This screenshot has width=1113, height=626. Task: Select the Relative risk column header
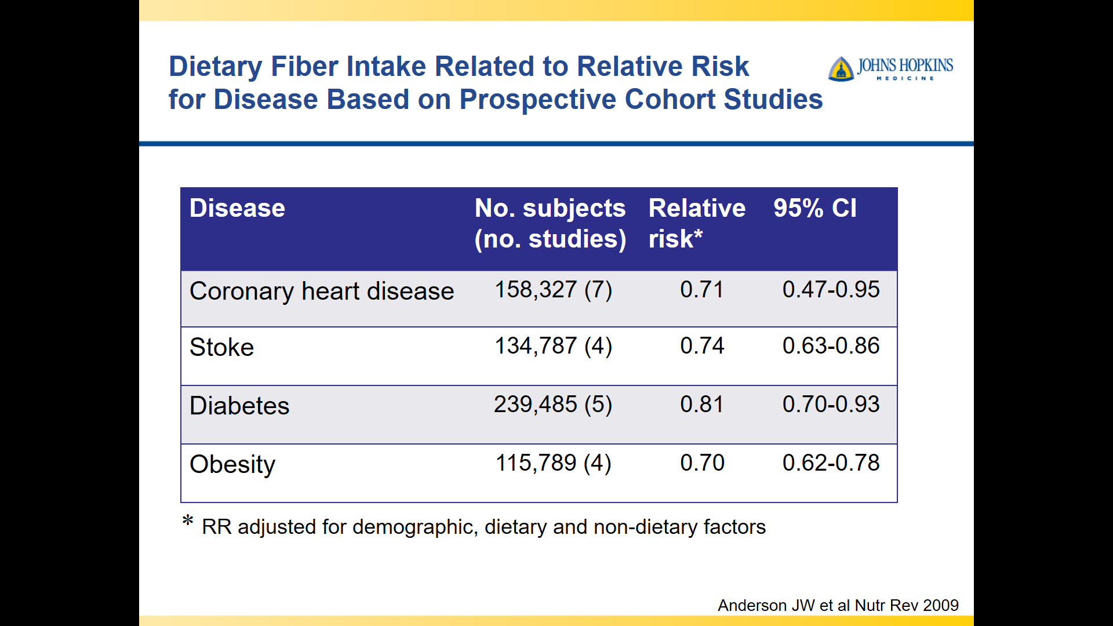[x=696, y=224]
